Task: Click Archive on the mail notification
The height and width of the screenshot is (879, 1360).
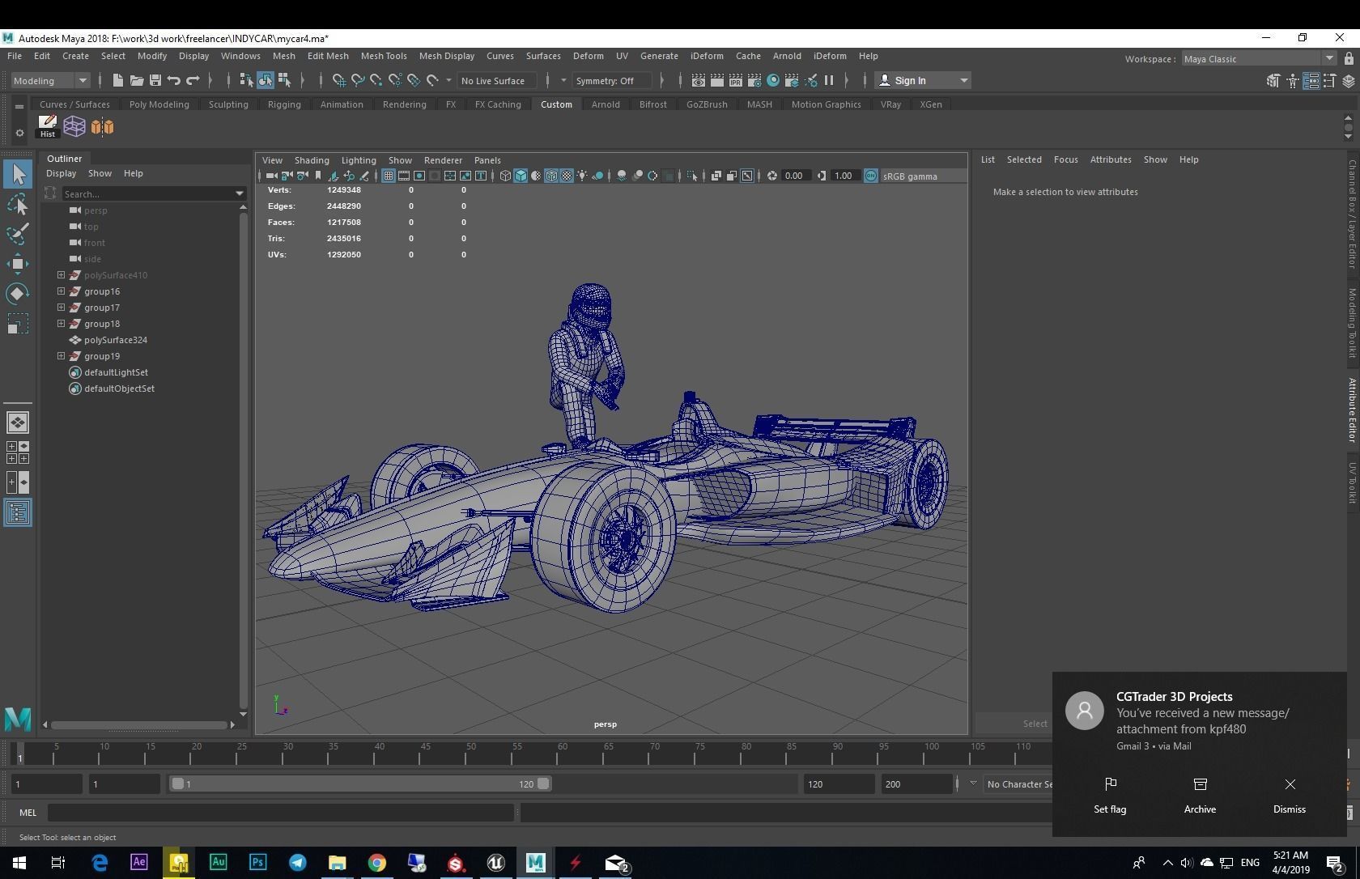Action: click(x=1200, y=795)
